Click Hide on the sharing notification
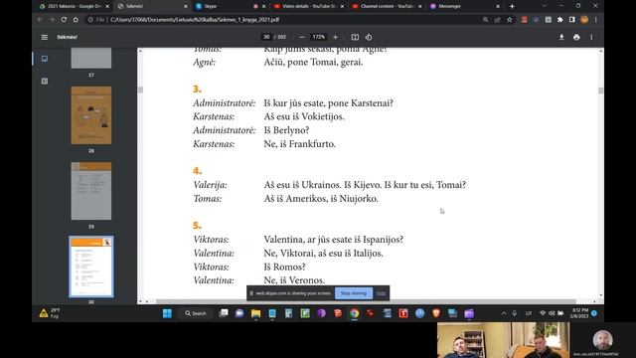The image size is (636, 358). click(x=381, y=293)
